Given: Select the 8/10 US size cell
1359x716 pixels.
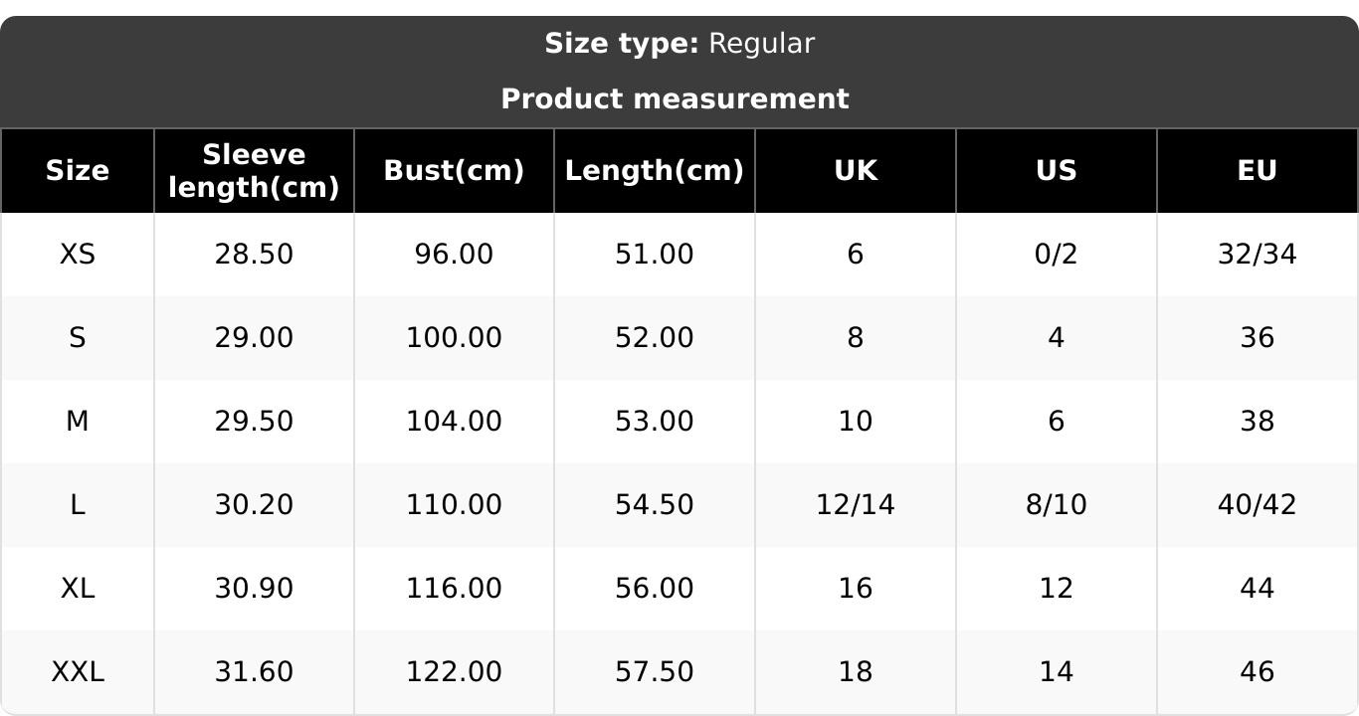Looking at the screenshot, I should coord(1056,505).
